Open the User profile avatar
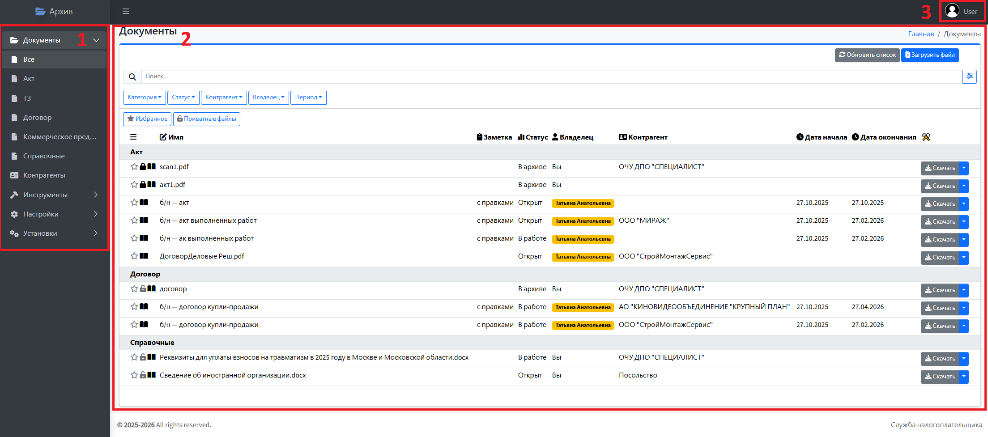Screen dimensions: 988x437 [x=952, y=11]
